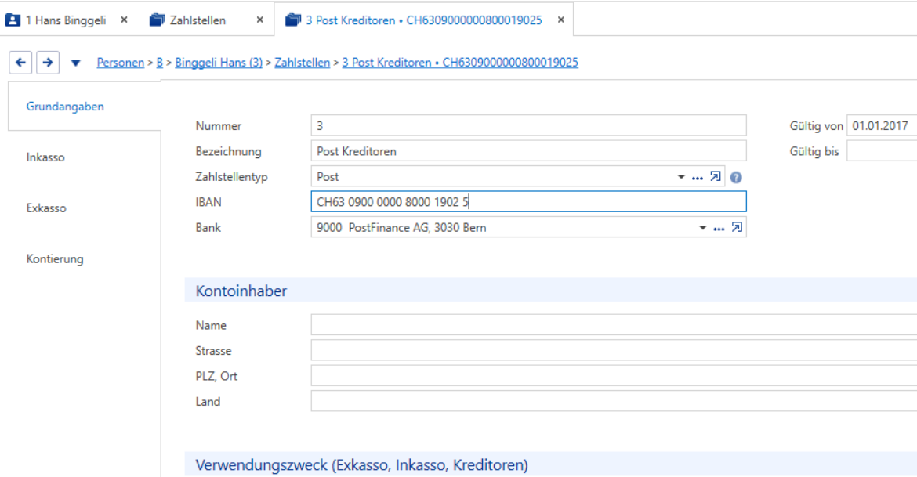This screenshot has width=917, height=477.
Task: Open the navigation history dropdown triangle
Action: coord(75,63)
